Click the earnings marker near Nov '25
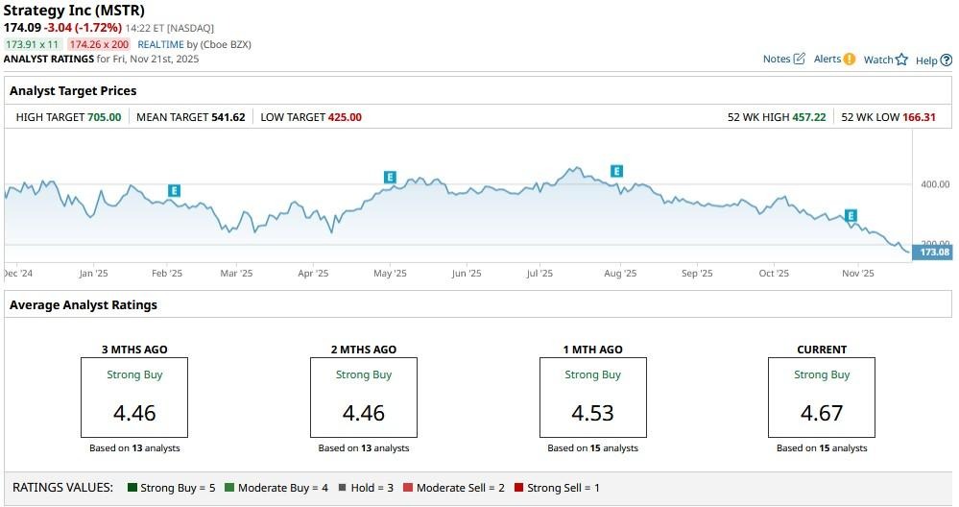The width and height of the screenshot is (959, 507). tap(851, 215)
